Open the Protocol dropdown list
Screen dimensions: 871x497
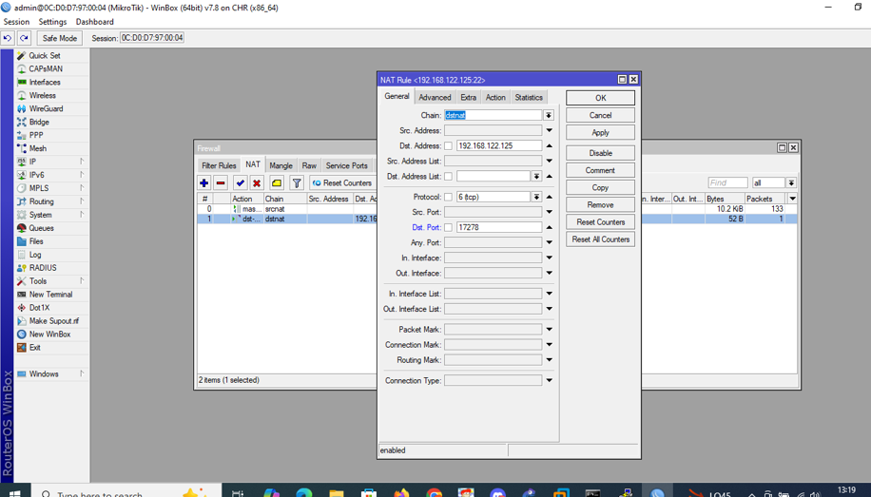[536, 197]
